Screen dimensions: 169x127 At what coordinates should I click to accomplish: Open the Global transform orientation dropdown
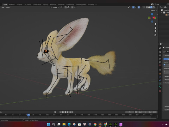point(55,7)
